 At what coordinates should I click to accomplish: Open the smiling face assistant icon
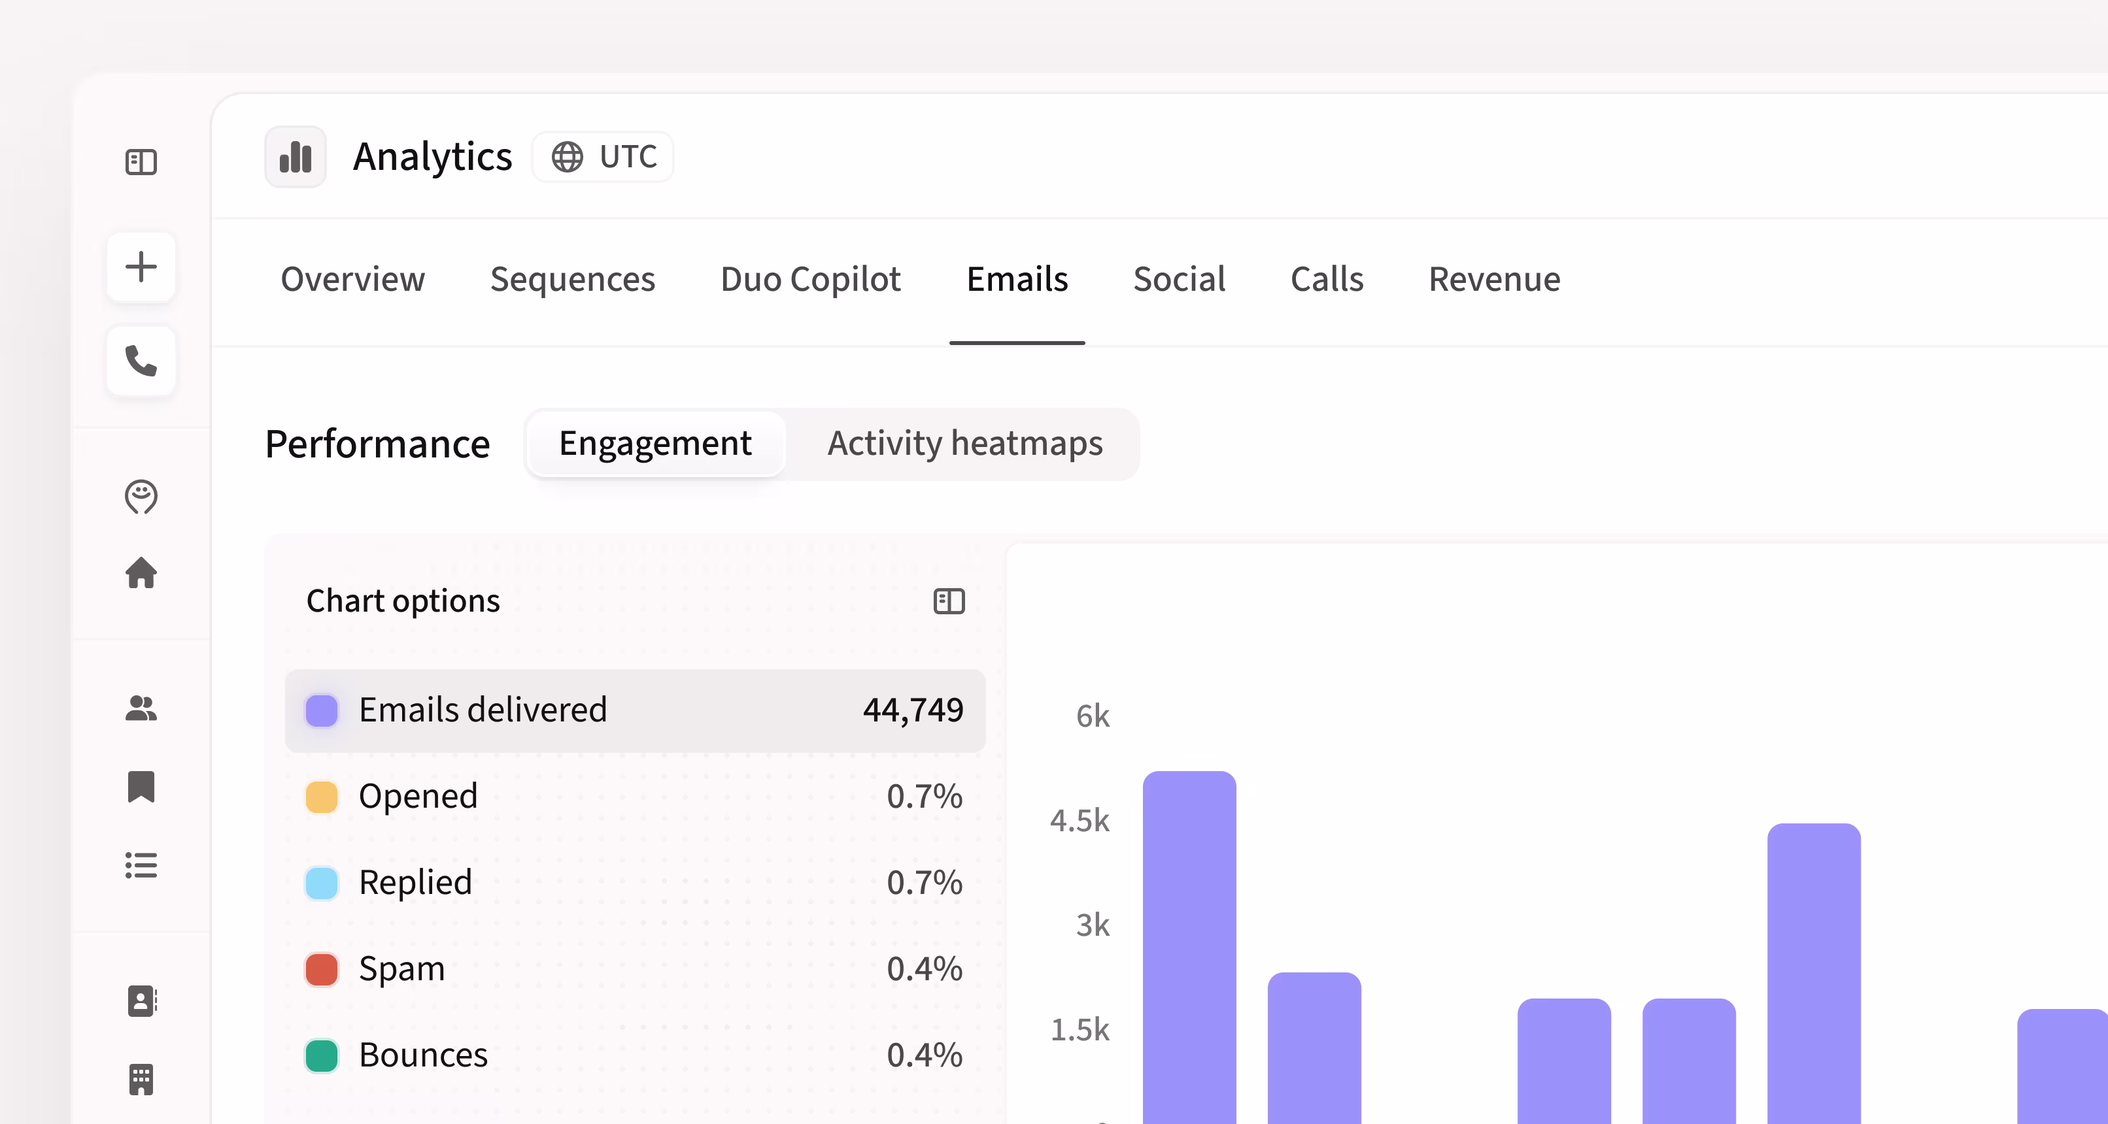click(141, 496)
